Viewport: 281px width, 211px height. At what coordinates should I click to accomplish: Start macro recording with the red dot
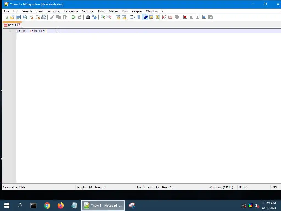pos(185,17)
